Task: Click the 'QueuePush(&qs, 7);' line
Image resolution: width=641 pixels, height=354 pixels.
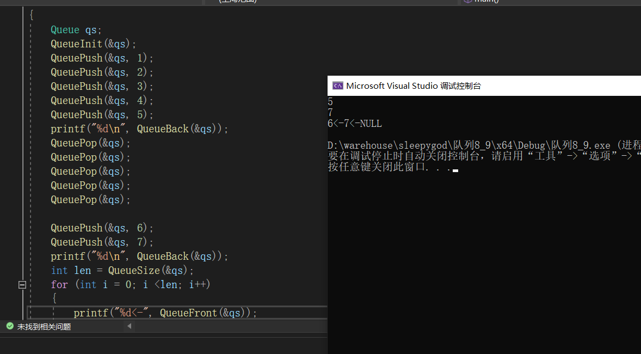Action: point(102,242)
